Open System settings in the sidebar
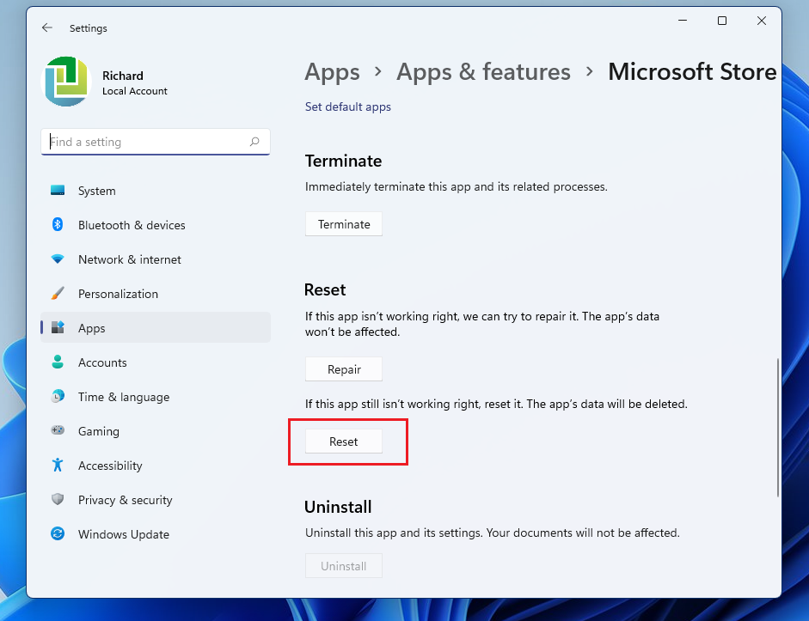The width and height of the screenshot is (809, 621). pos(96,190)
